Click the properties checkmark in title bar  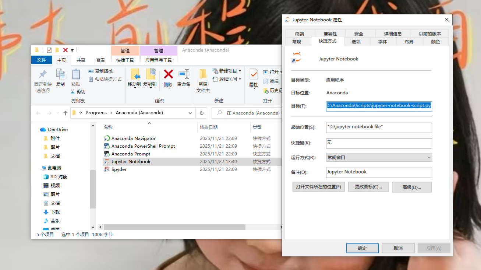[49, 50]
